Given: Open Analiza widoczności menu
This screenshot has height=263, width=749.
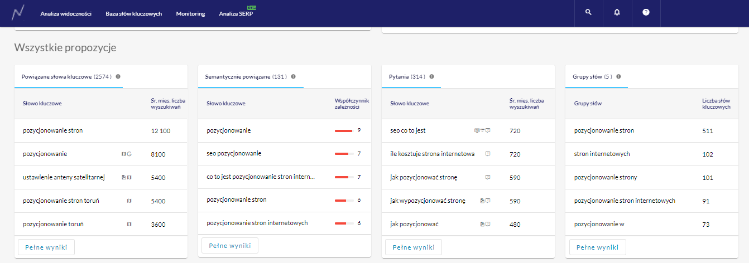Looking at the screenshot, I should click(66, 13).
